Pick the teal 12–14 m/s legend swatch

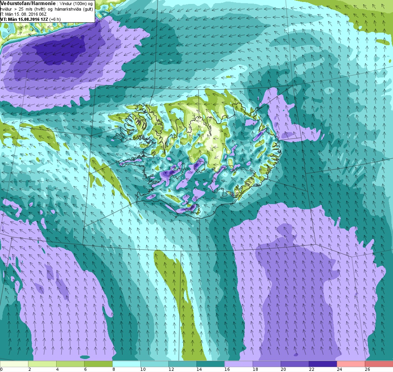click(182, 364)
